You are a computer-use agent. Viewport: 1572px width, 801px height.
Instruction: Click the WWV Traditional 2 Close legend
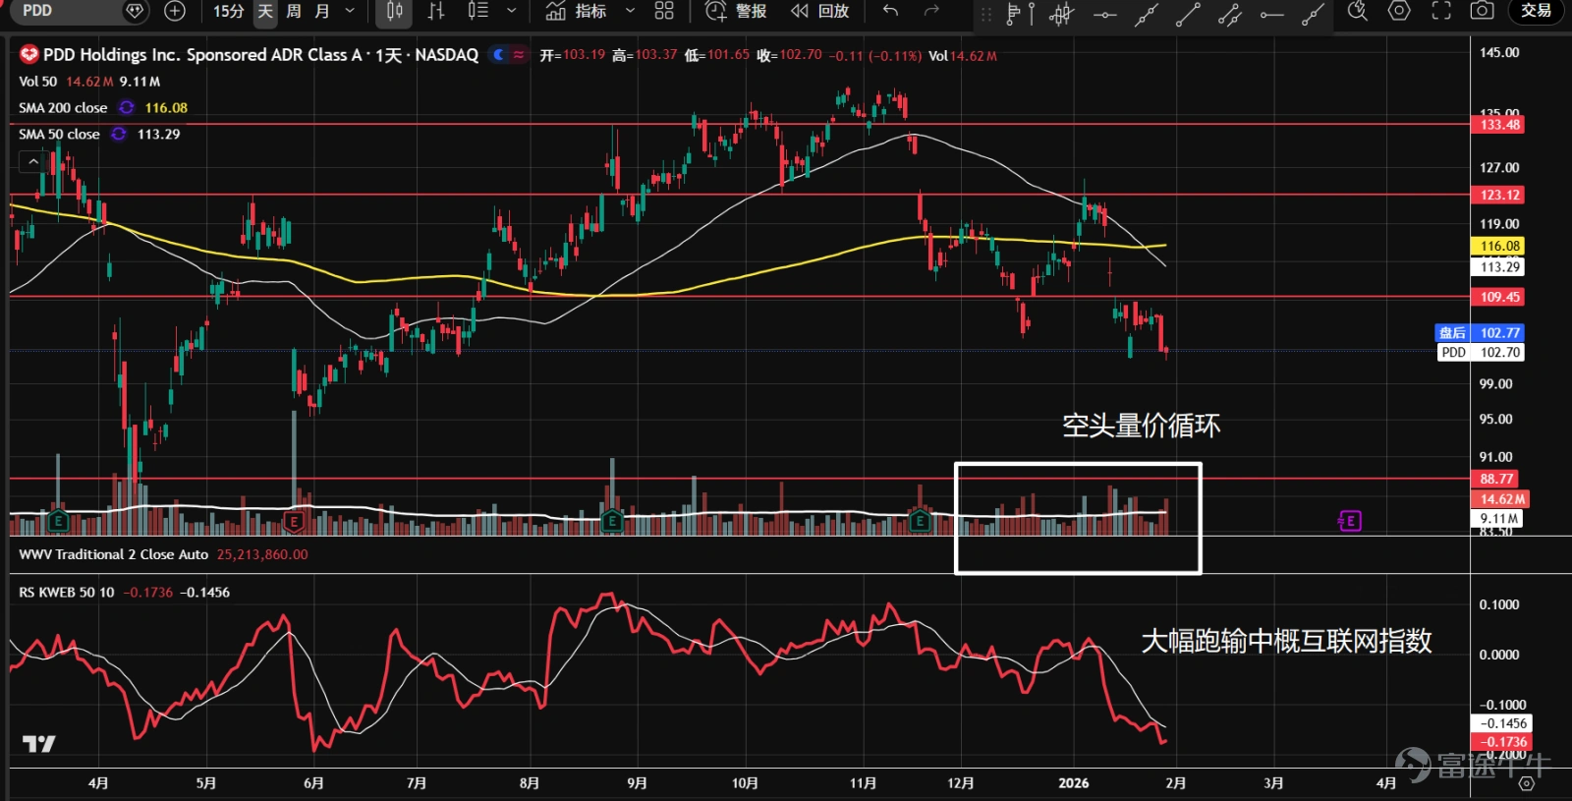tap(113, 554)
